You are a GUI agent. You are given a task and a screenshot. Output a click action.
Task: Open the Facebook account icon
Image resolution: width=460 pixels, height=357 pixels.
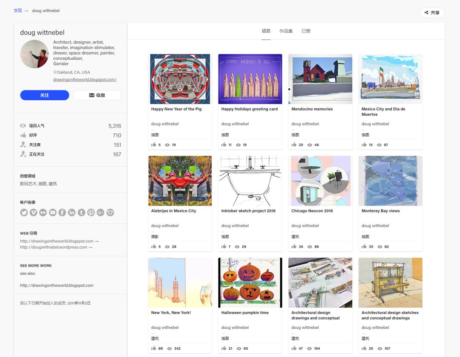click(62, 212)
